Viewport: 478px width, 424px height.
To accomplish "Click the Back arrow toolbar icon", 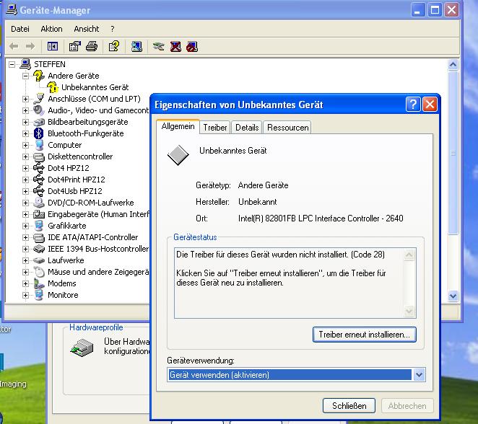I will point(14,47).
